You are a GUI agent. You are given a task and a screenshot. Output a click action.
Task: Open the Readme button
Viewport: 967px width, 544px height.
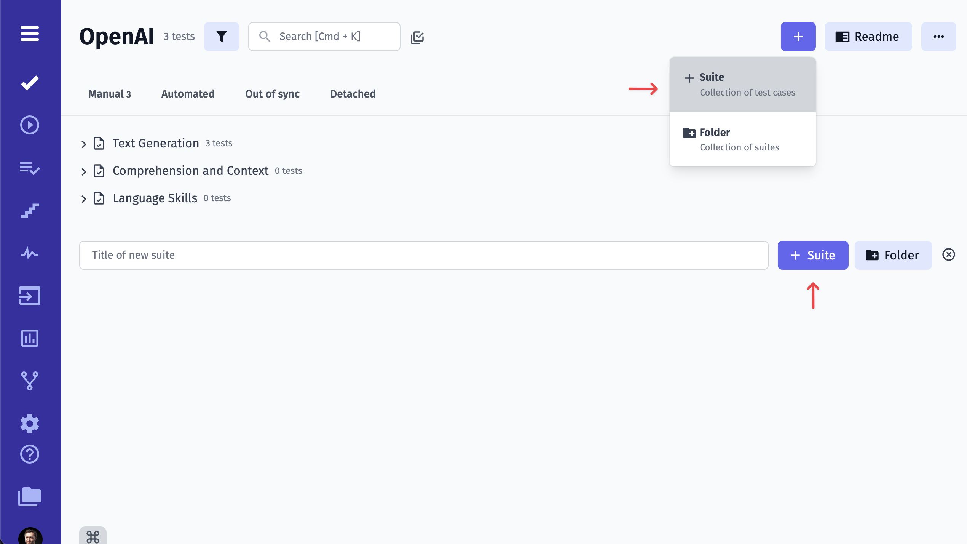pyautogui.click(x=868, y=36)
